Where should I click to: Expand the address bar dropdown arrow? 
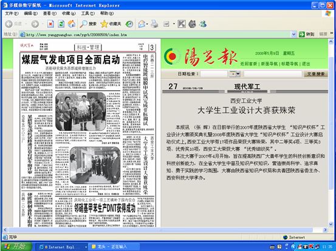[293, 34]
